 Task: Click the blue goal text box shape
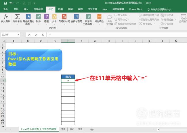34,60
